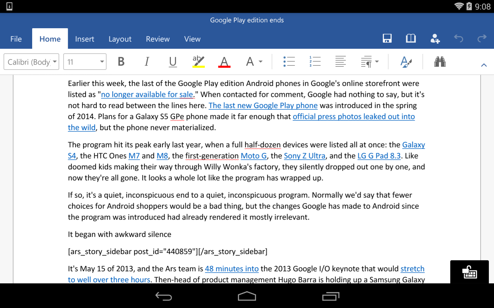This screenshot has height=308, width=494.
Task: Toggle underline formatting
Action: point(173,62)
